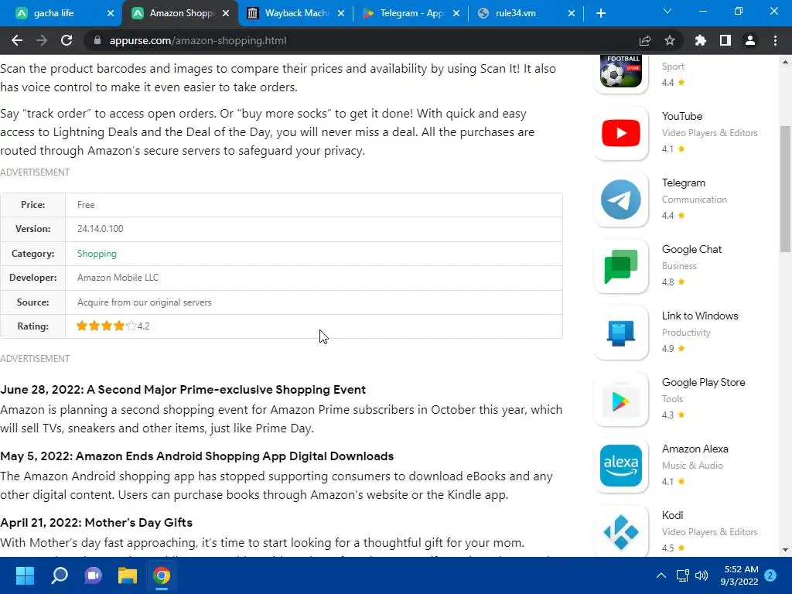The image size is (792, 594).
Task: Open Amazon Alexa title link
Action: coord(695,449)
